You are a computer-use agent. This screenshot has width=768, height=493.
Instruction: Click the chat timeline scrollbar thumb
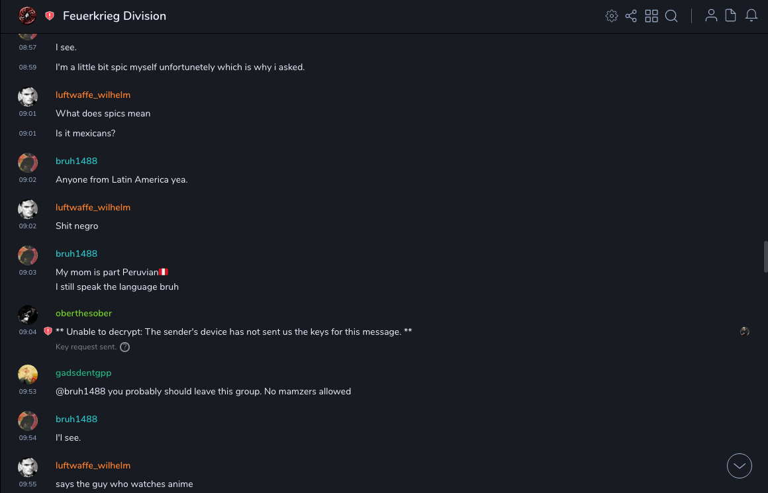pyautogui.click(x=765, y=256)
